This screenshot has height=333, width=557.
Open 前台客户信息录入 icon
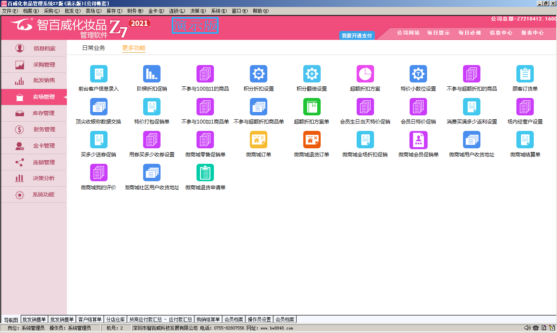(99, 74)
